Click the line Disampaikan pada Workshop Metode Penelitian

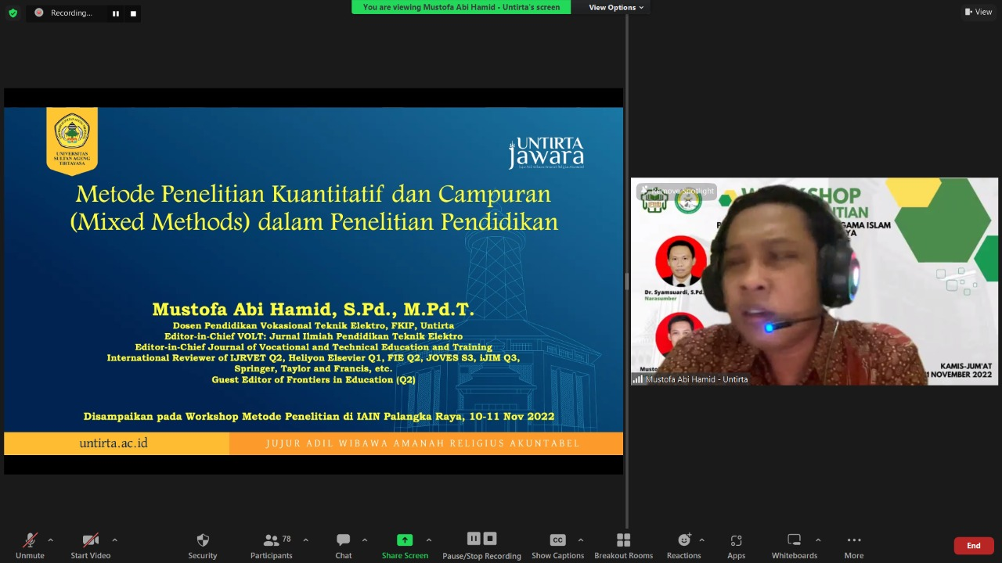[319, 417]
